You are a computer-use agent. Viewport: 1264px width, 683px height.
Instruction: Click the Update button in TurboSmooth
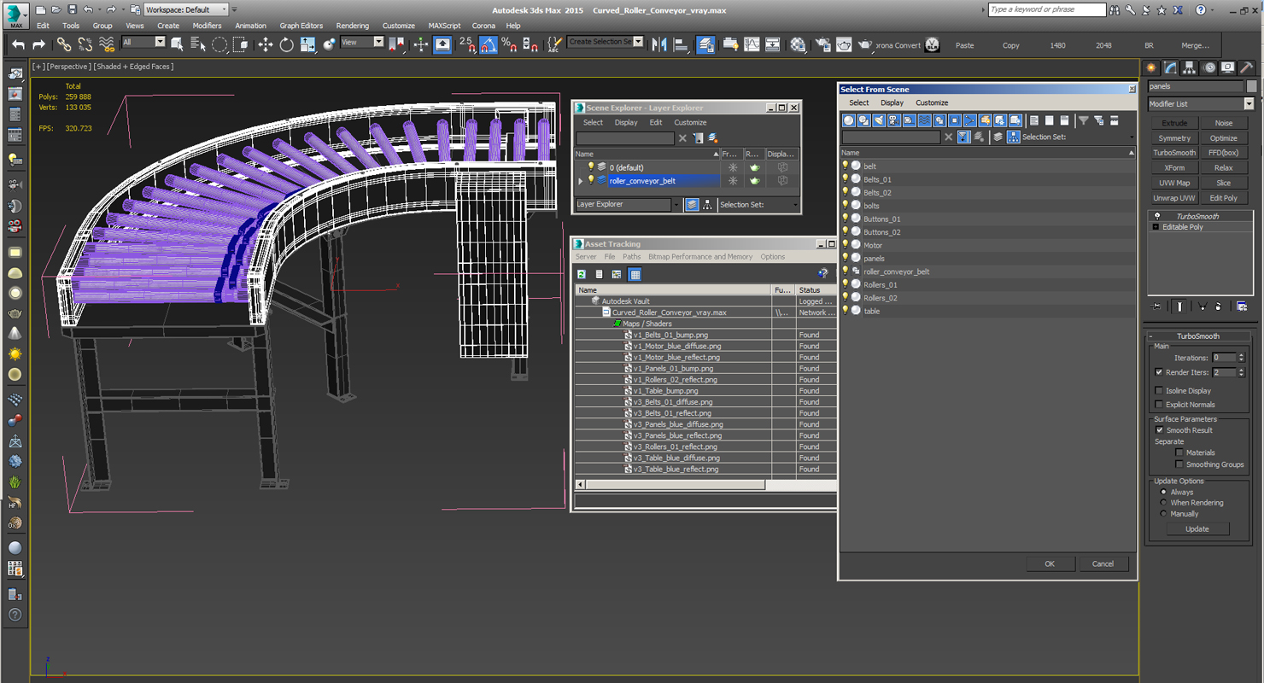[x=1197, y=528]
